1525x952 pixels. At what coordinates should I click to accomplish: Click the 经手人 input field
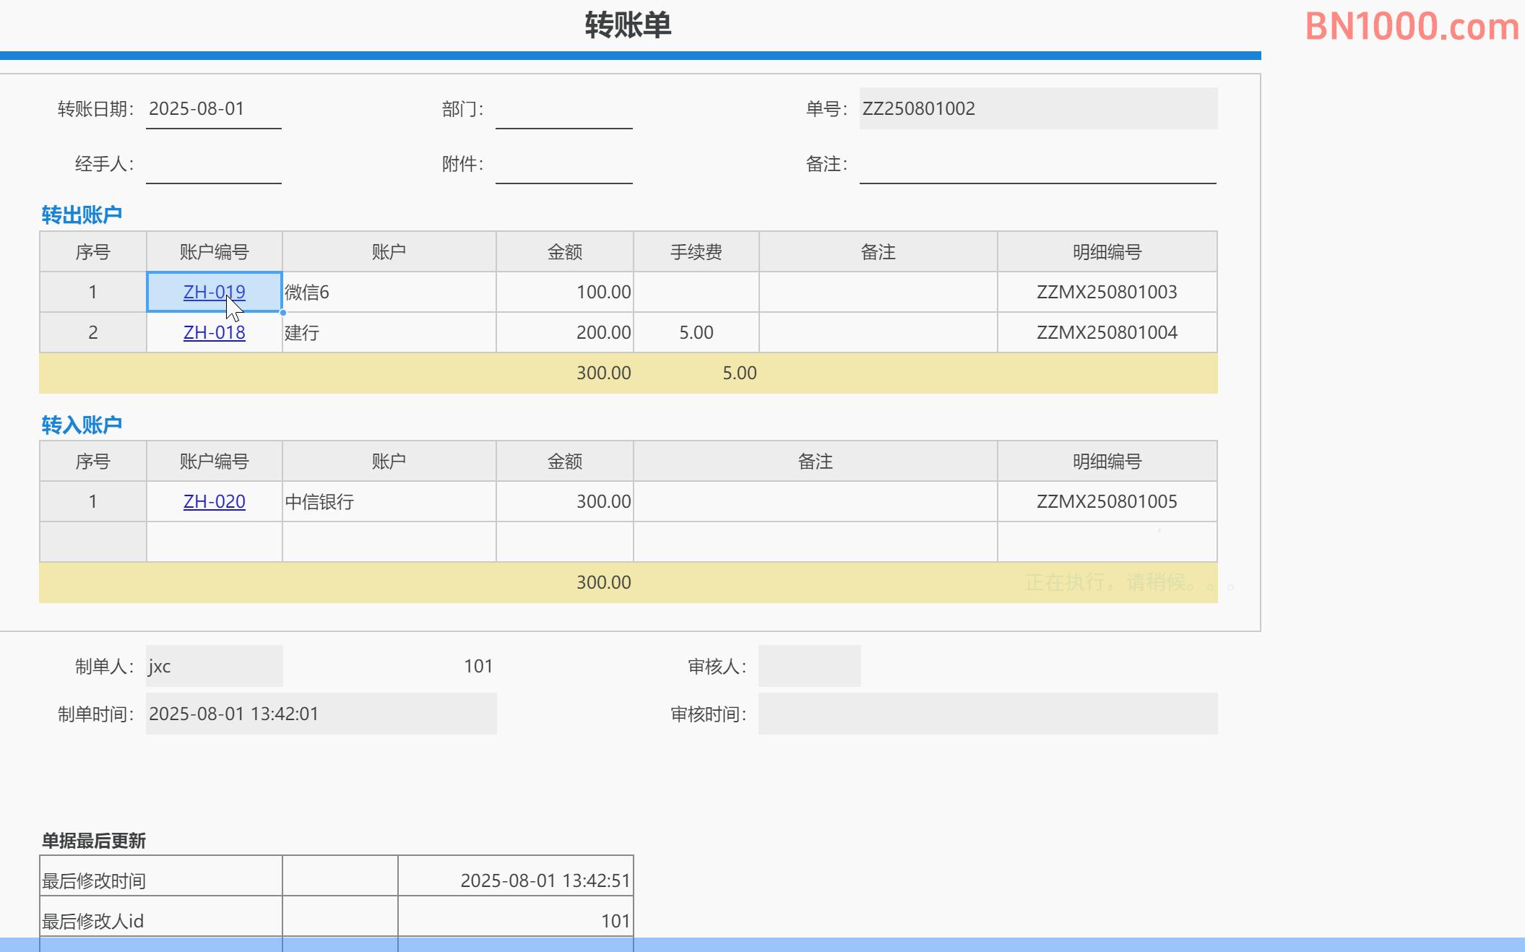214,164
